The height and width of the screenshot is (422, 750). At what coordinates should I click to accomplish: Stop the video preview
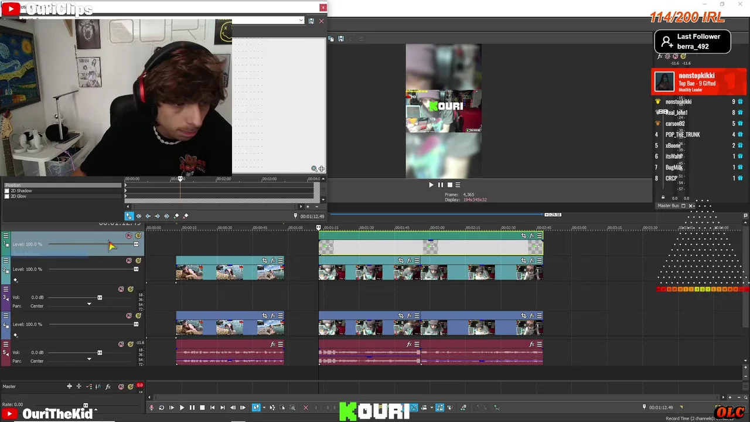click(x=450, y=185)
